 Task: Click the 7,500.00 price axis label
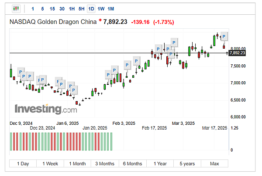(238, 66)
